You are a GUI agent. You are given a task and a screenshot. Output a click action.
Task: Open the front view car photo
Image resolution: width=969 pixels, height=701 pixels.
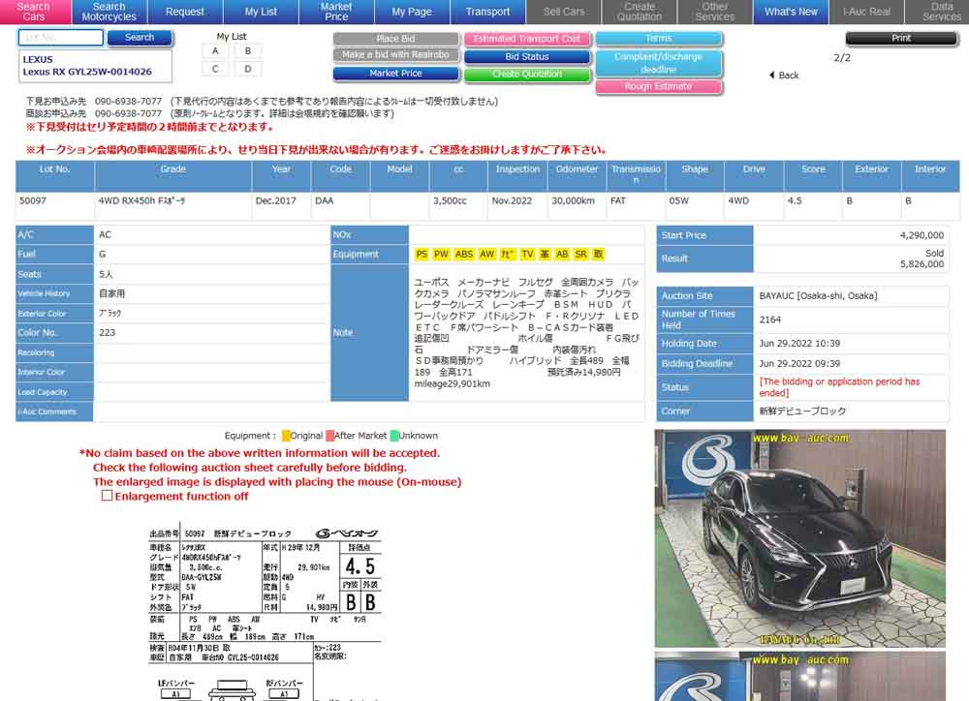tap(800, 538)
